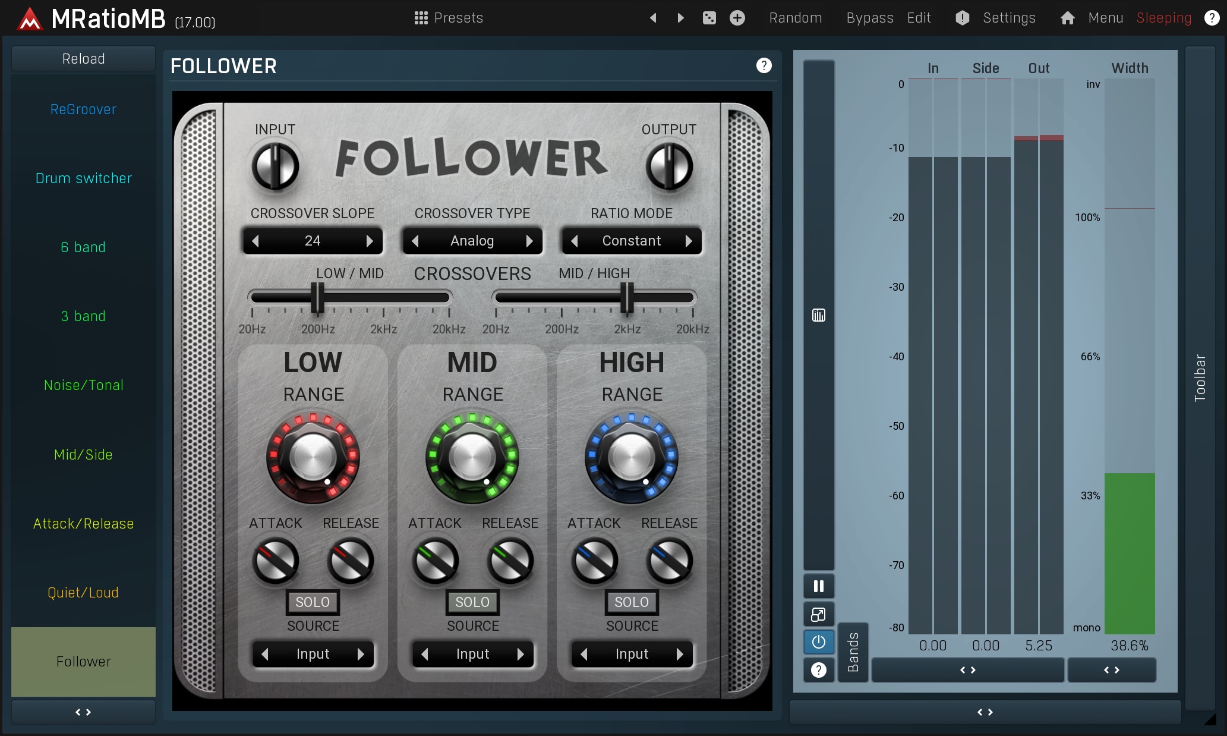The image size is (1227, 736).
Task: Enable SOLO for the MID band
Action: [x=472, y=602]
